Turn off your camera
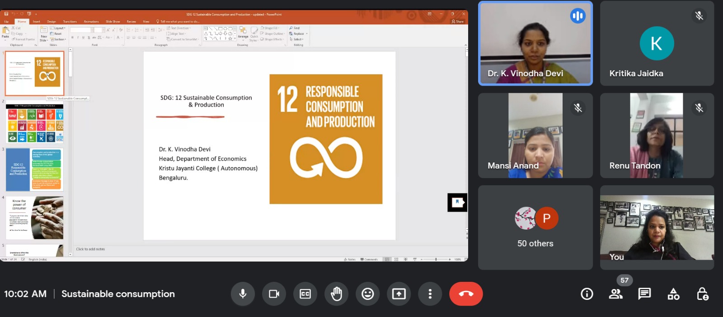Screen dimensions: 723x317 point(274,294)
